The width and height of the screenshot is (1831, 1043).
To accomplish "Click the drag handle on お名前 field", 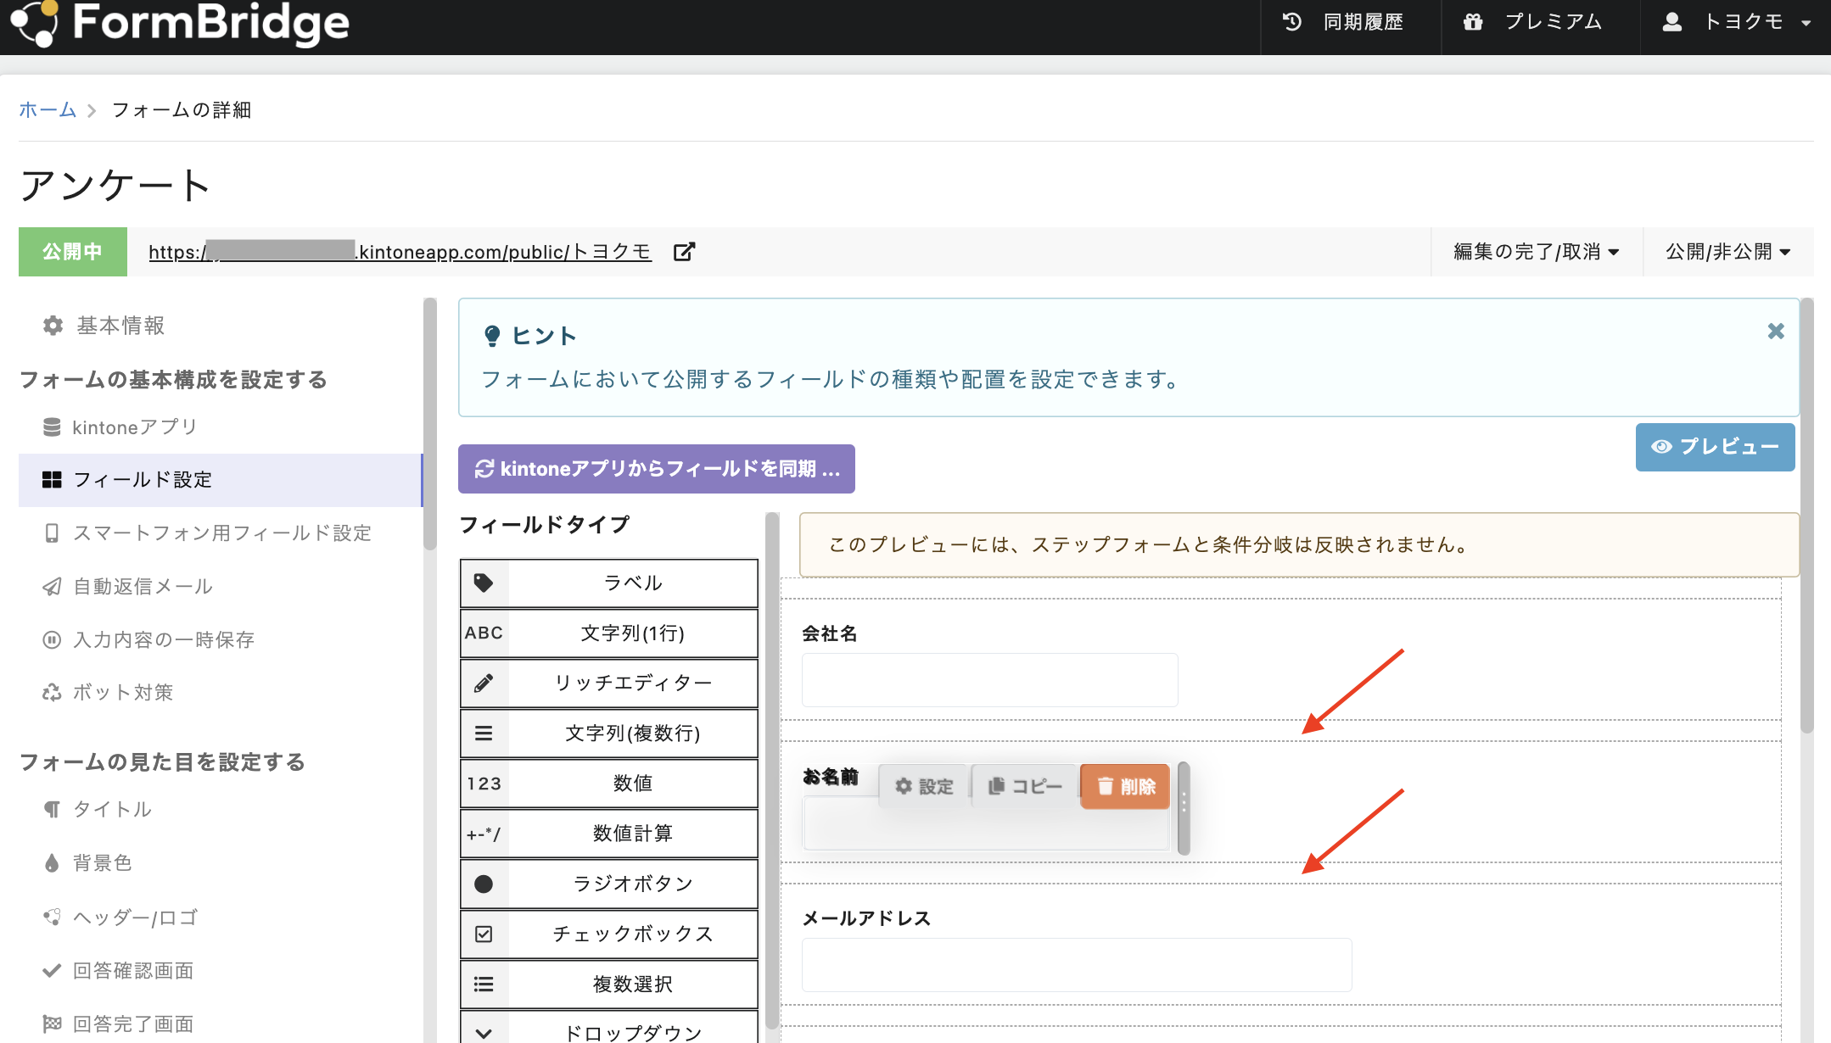I will pyautogui.click(x=1184, y=808).
